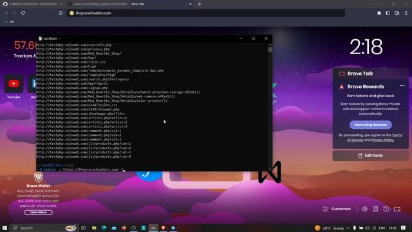The height and width of the screenshot is (232, 412).
Task: Open the Privacy Policy link
Action: tap(382, 140)
